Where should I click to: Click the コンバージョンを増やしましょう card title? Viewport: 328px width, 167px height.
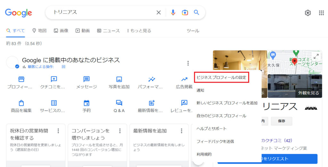(91, 134)
